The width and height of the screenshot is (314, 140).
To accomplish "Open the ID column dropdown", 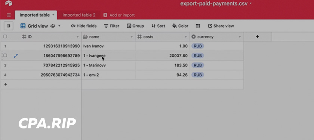I will tap(78, 37).
